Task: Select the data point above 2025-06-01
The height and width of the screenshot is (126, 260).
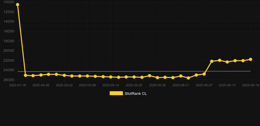Action: click(181, 76)
